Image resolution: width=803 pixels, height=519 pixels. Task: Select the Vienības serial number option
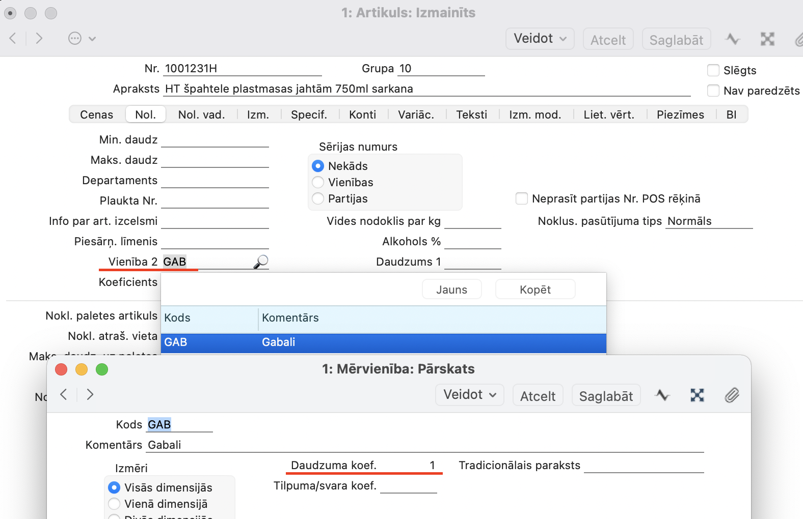pyautogui.click(x=318, y=182)
